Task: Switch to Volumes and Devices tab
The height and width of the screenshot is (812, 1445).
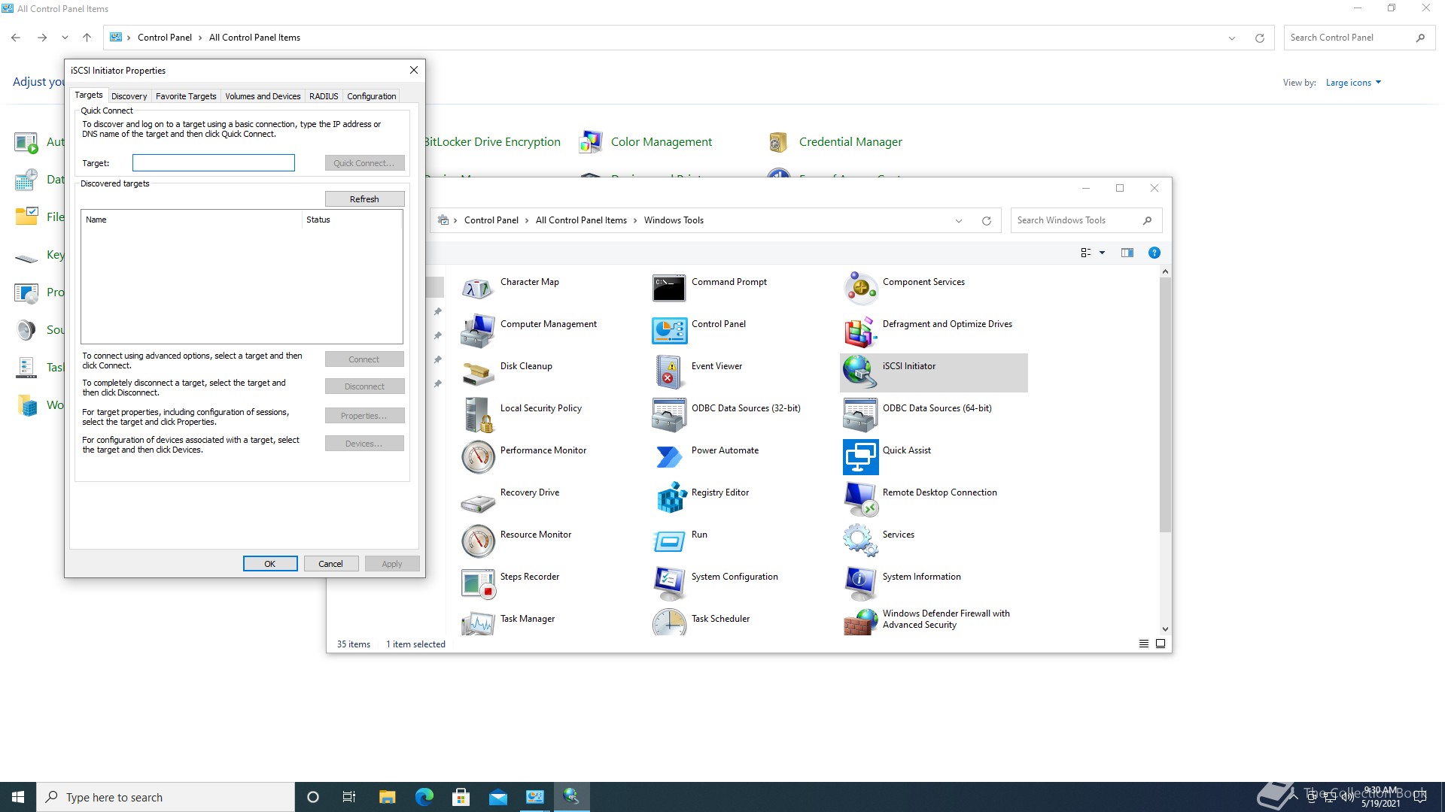Action: [263, 96]
